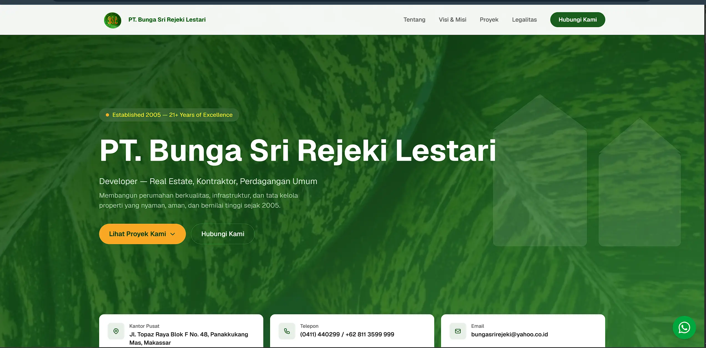Click the location pin icon for Kantor Pusat
The height and width of the screenshot is (348, 706).
[116, 331]
